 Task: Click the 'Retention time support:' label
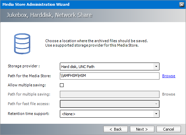coord(29,114)
